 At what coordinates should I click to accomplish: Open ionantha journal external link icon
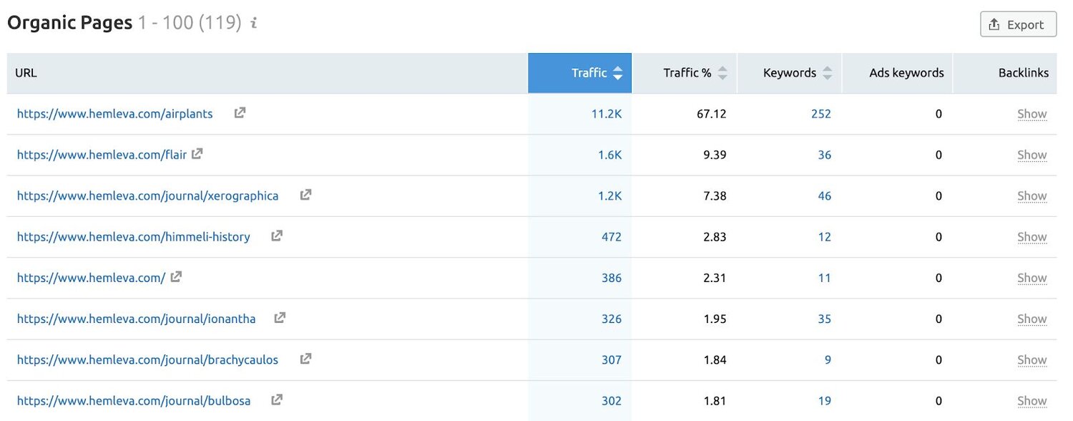coord(280,318)
